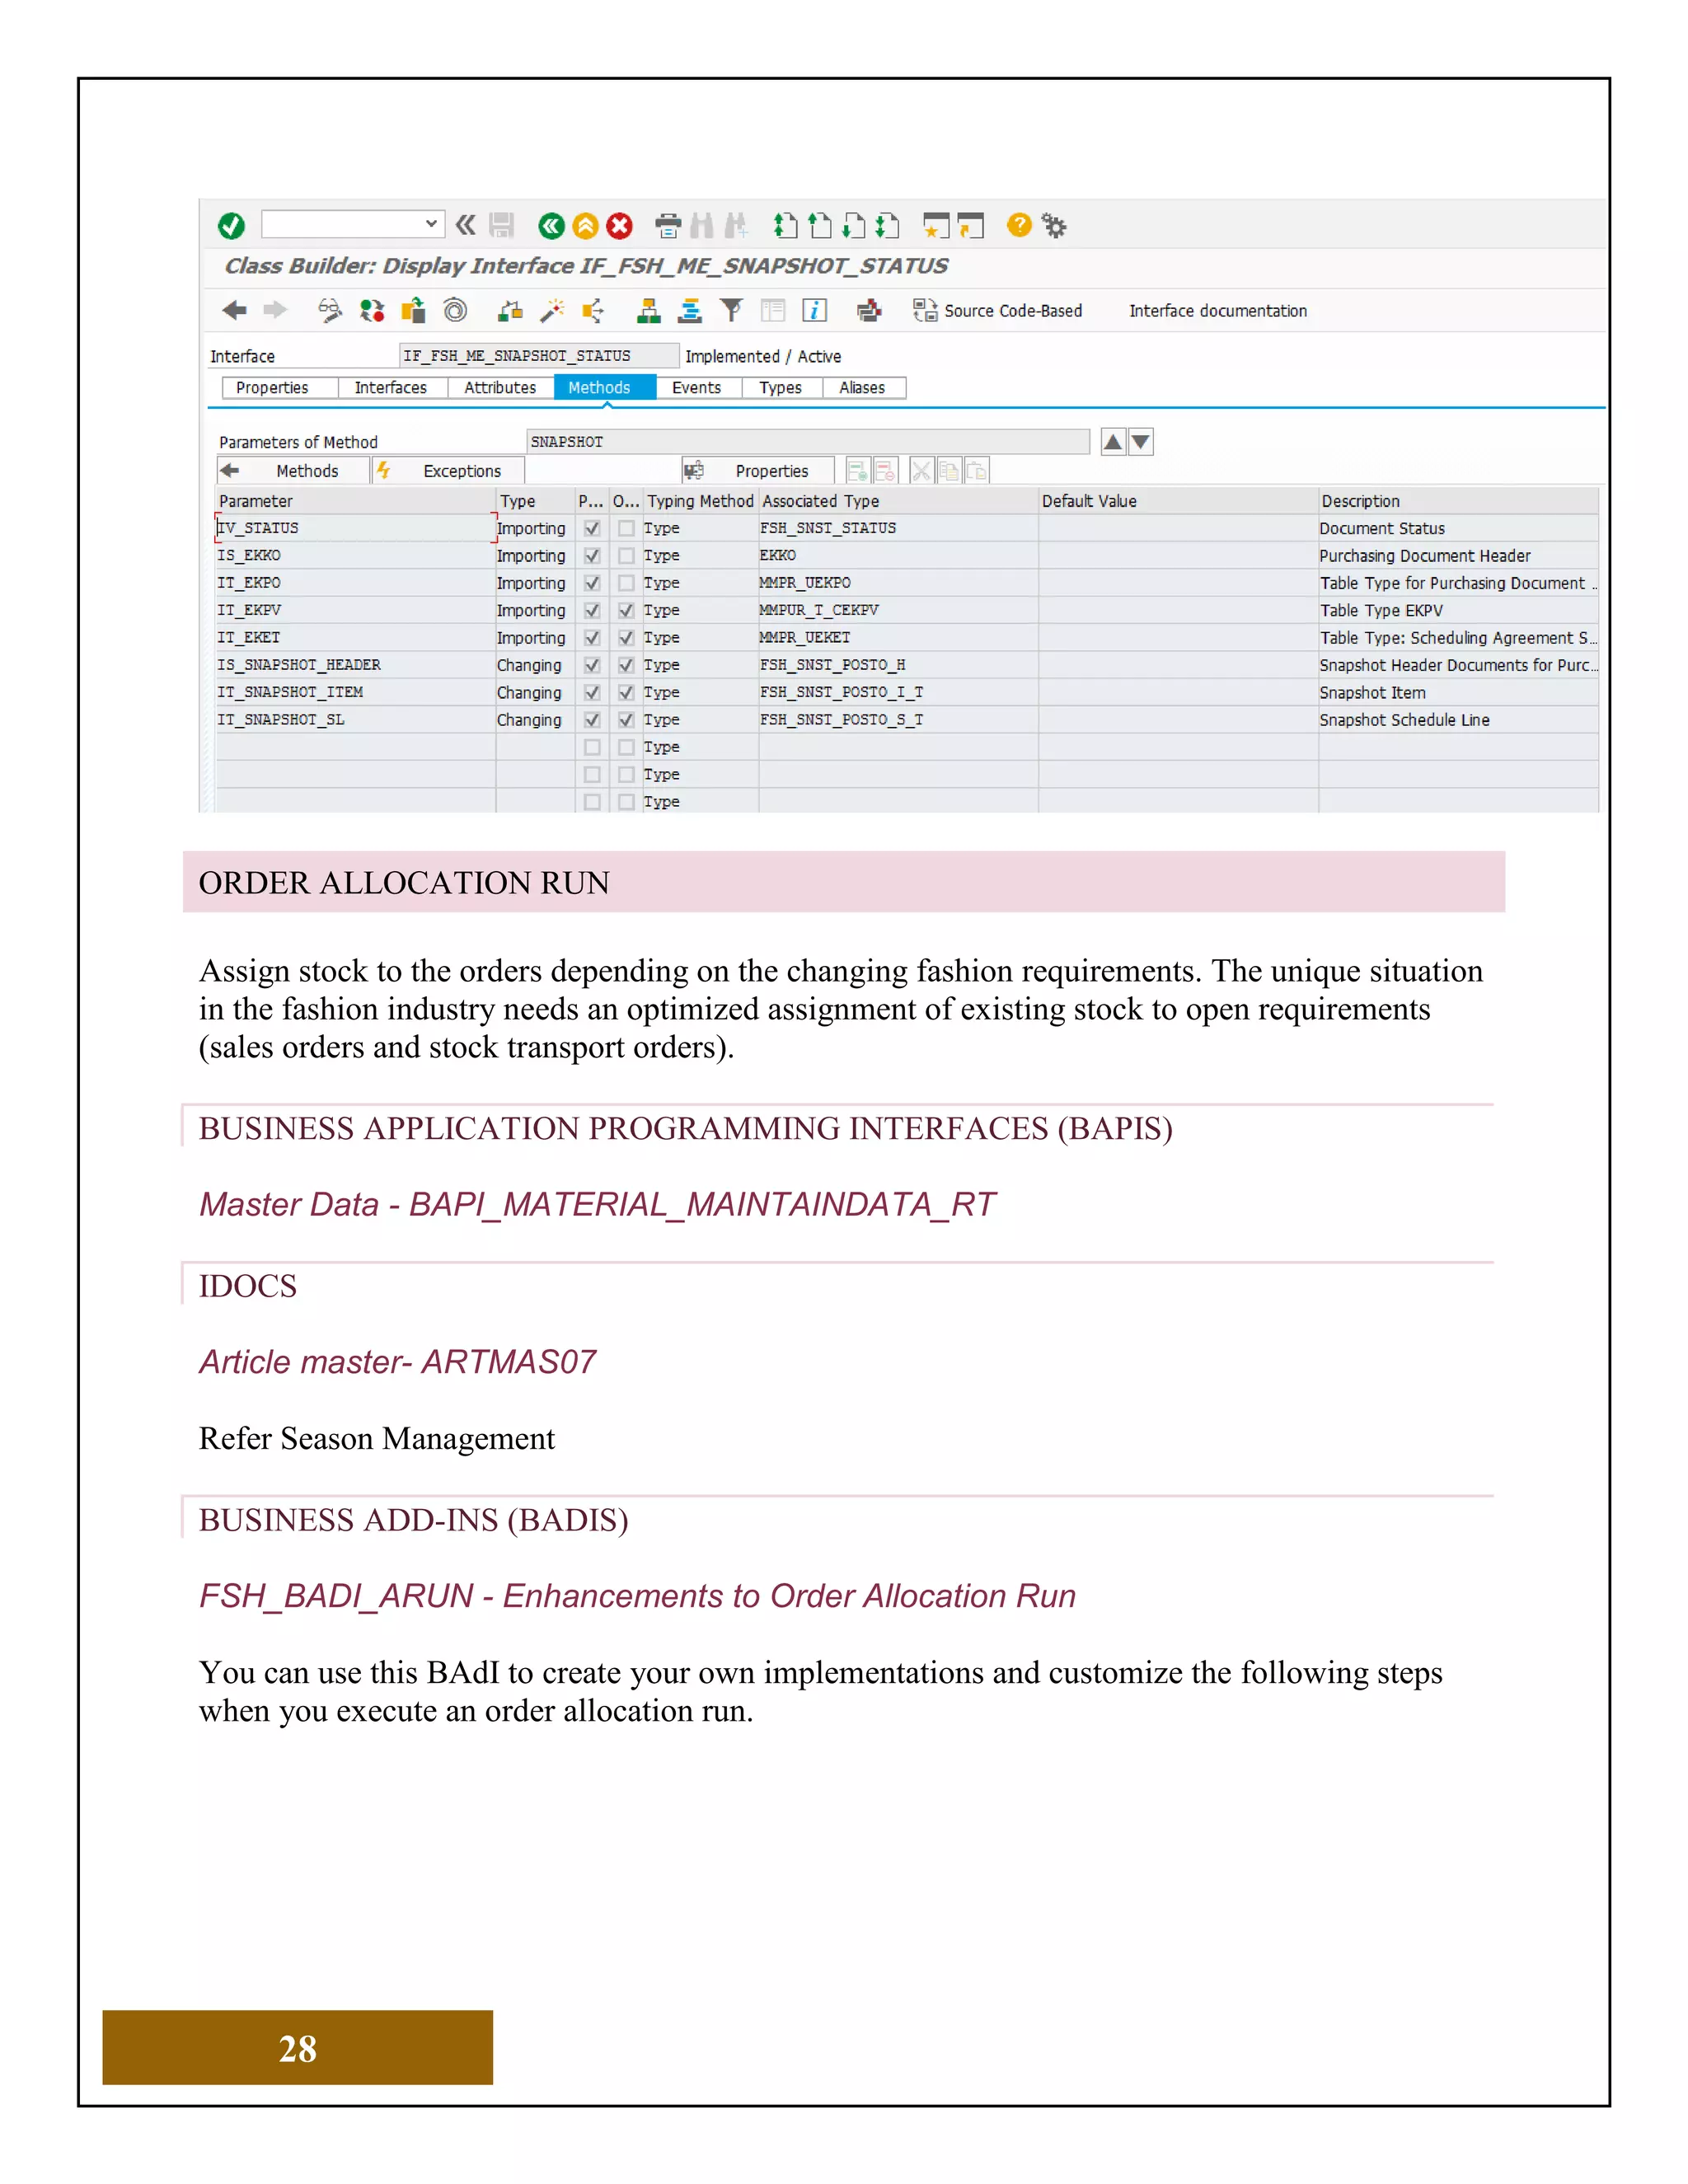Image resolution: width=1688 pixels, height=2184 pixels.
Task: Click the previous method up-arrow button
Action: click(x=1112, y=442)
